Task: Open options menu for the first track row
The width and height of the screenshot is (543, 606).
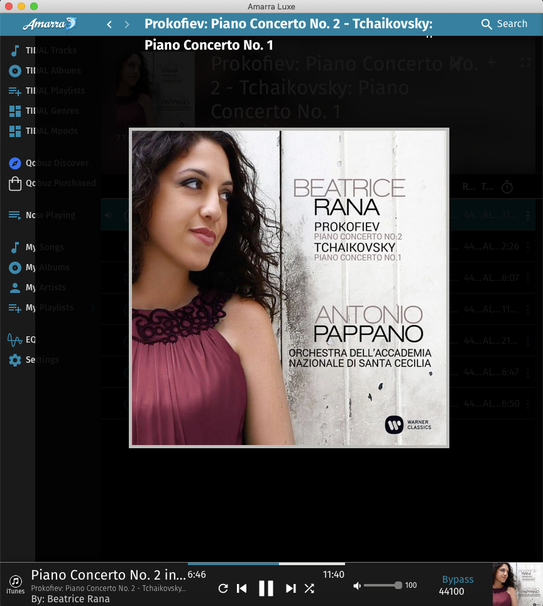Action: [x=528, y=216]
